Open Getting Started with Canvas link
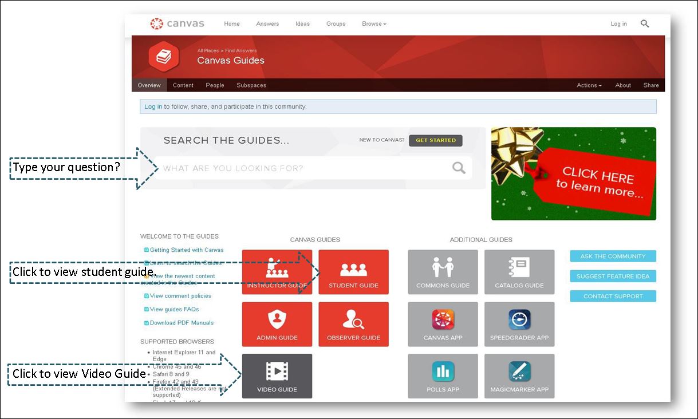 click(187, 250)
